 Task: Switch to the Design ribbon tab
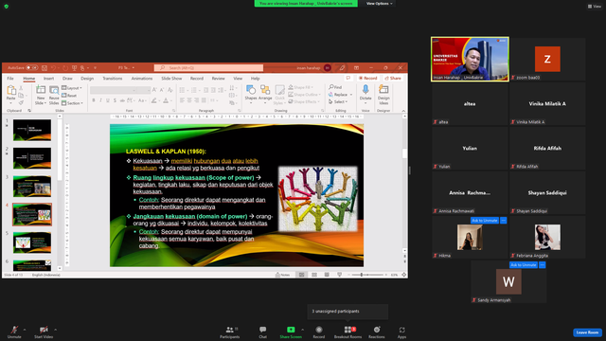click(87, 79)
